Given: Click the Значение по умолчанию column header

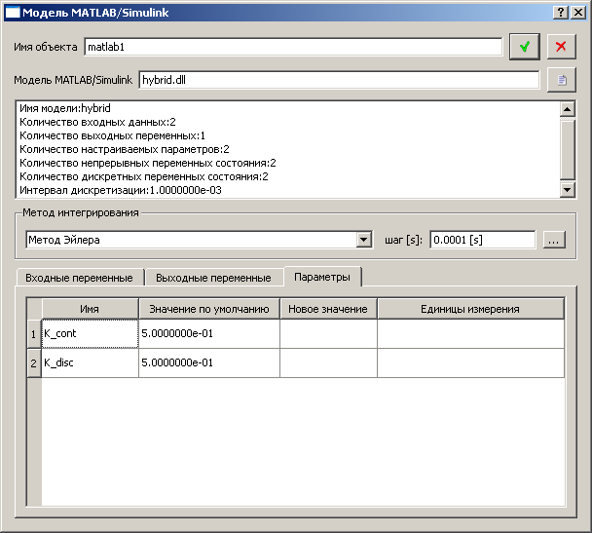Looking at the screenshot, I should (x=209, y=309).
